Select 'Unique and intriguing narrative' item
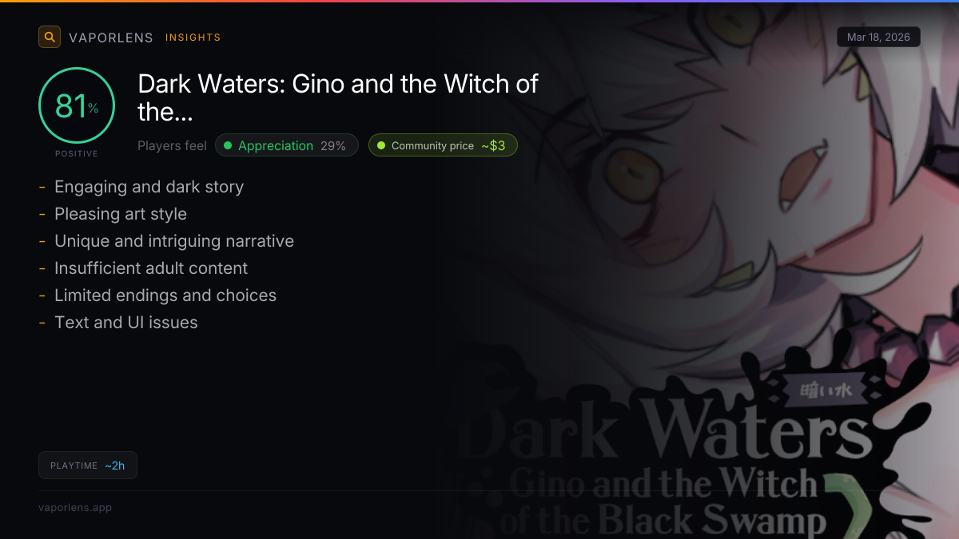The width and height of the screenshot is (959, 539). (174, 241)
